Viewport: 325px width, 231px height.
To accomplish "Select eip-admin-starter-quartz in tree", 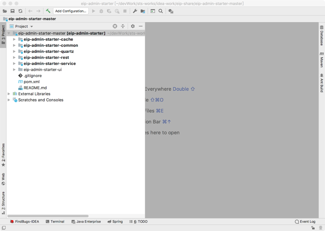I will coord(49,51).
